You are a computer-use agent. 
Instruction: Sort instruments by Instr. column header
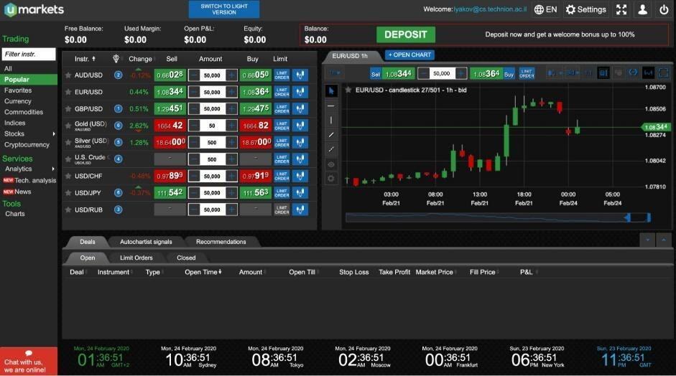(x=85, y=59)
